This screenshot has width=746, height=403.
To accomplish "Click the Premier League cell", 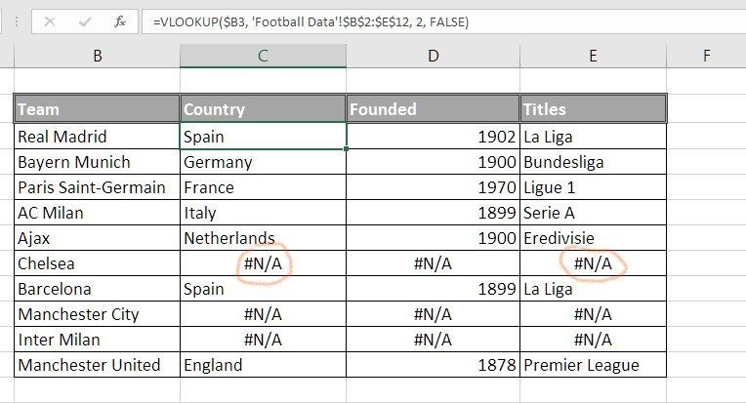I will point(594,365).
